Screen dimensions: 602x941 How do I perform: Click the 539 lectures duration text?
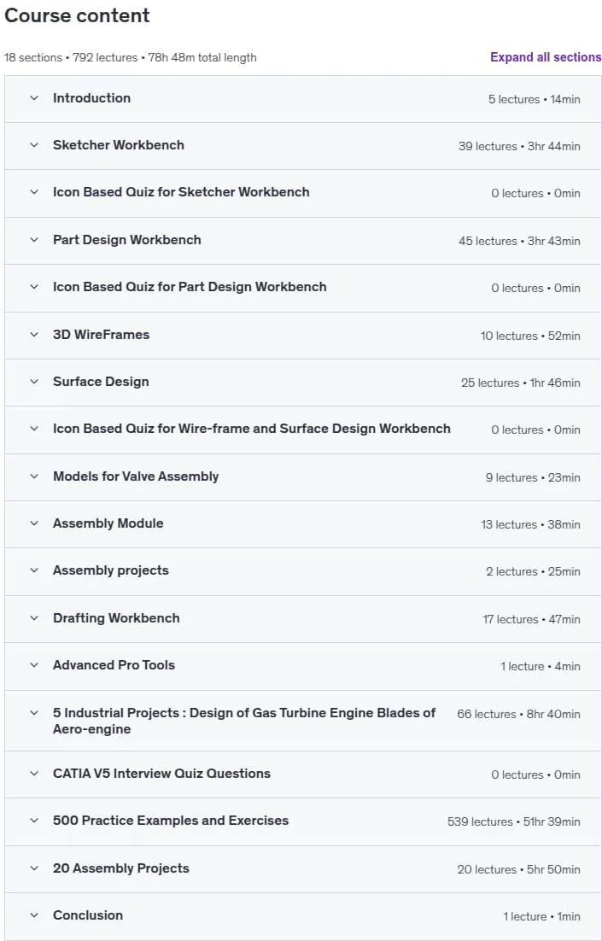coord(514,821)
